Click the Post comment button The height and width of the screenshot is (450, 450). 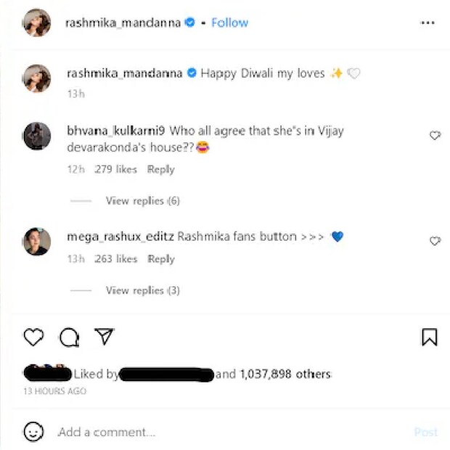(425, 432)
